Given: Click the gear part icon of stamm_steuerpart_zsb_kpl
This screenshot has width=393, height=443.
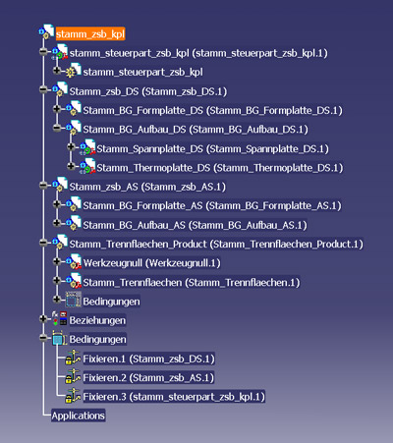Looking at the screenshot, I should click(x=74, y=70).
